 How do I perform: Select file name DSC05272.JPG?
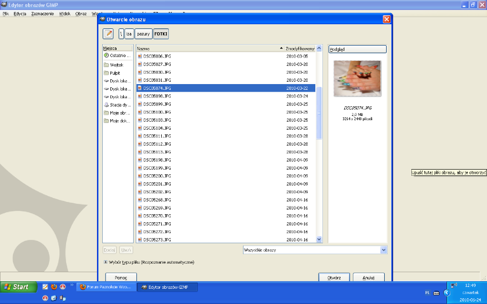(x=157, y=232)
